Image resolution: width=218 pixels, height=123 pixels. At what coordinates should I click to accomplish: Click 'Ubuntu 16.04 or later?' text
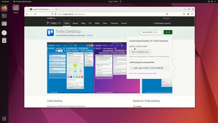[x=138, y=46]
